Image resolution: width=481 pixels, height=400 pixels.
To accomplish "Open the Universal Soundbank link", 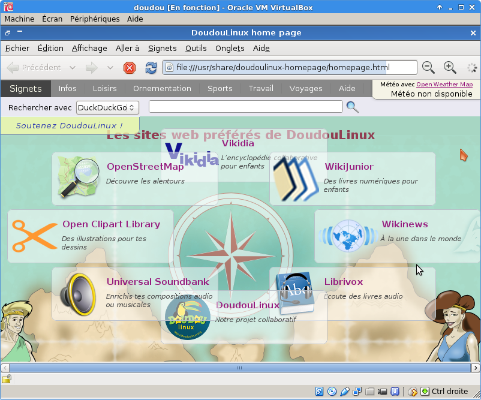I will pyautogui.click(x=158, y=282).
